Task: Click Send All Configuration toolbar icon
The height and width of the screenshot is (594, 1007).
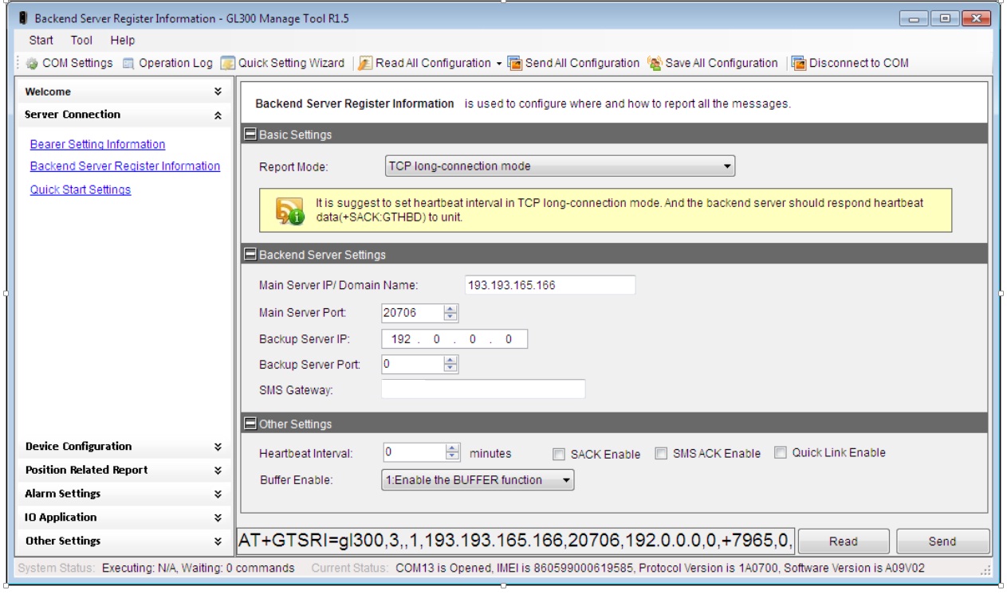Action: (x=515, y=63)
